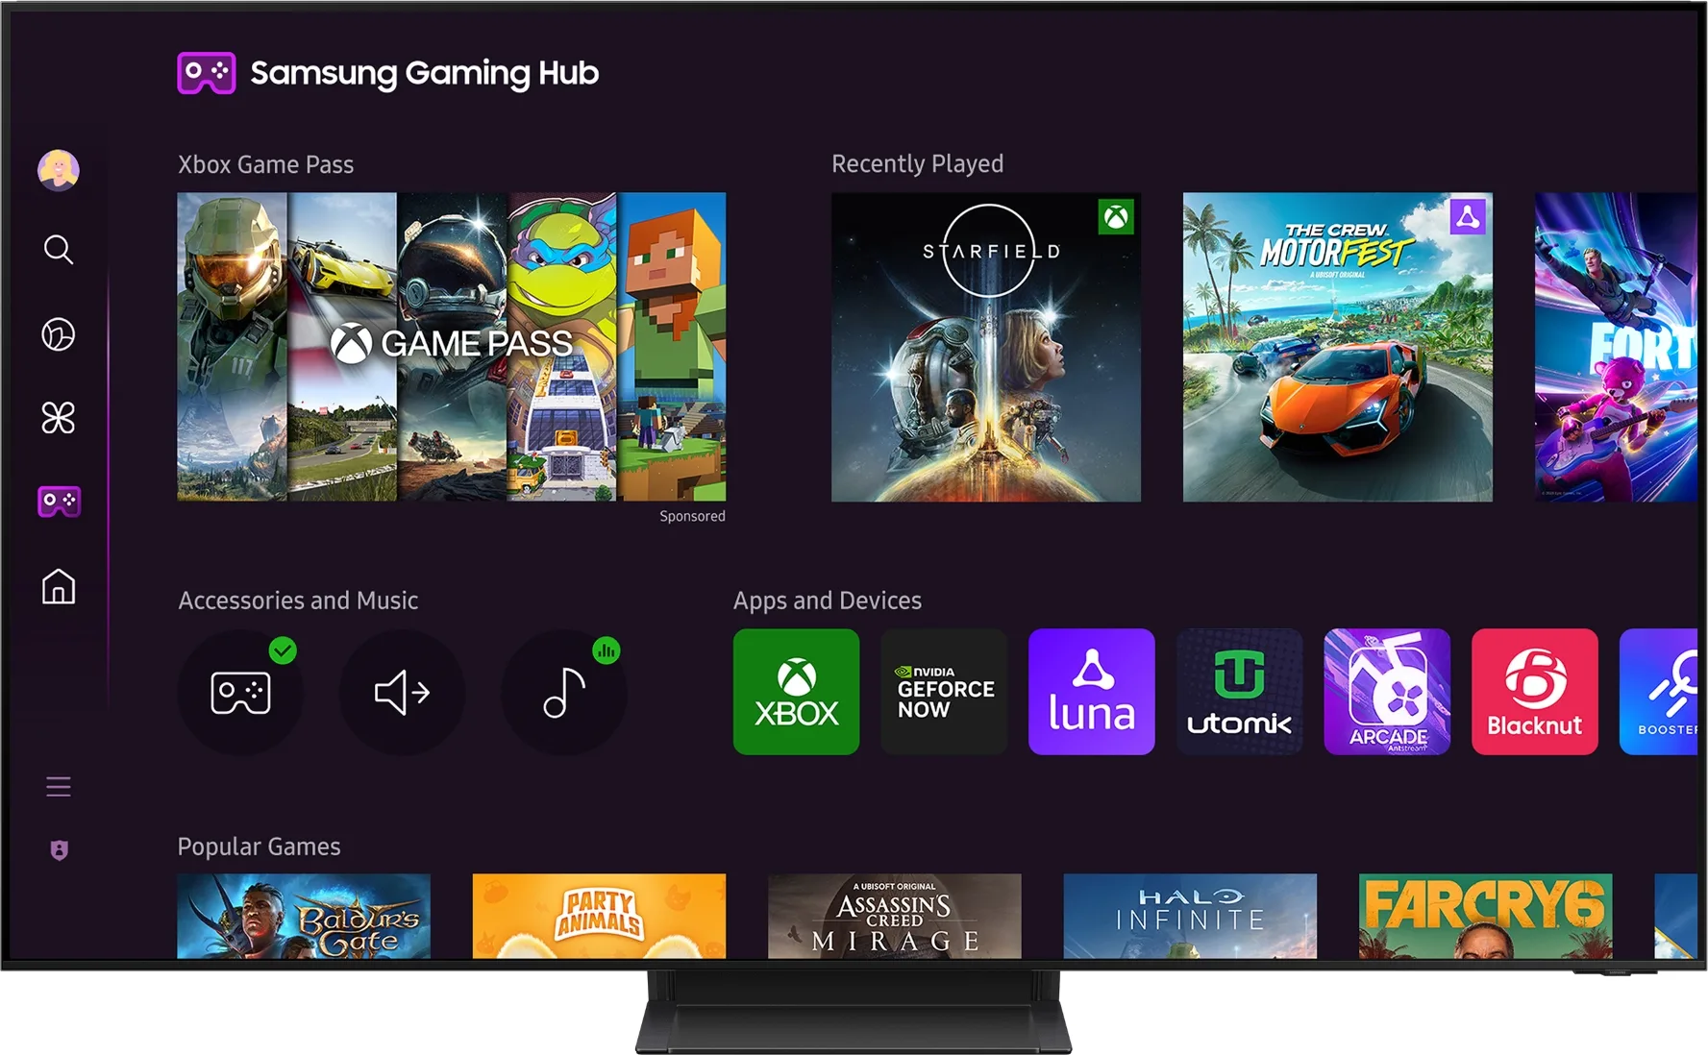Launch the Luna app
The image size is (1708, 1055).
click(x=1092, y=692)
